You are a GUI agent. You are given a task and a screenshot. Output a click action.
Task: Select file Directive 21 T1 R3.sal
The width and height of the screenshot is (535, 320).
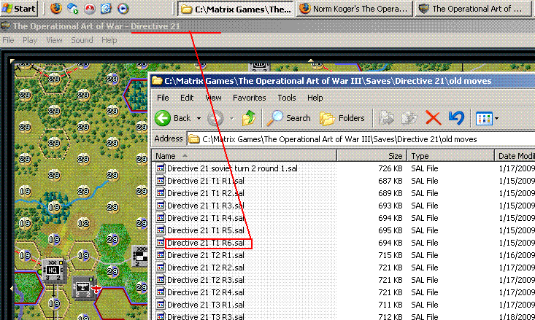point(205,206)
